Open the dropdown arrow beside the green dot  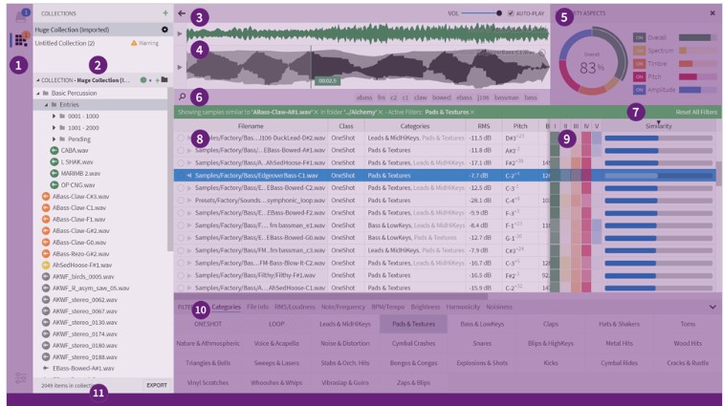coord(150,80)
